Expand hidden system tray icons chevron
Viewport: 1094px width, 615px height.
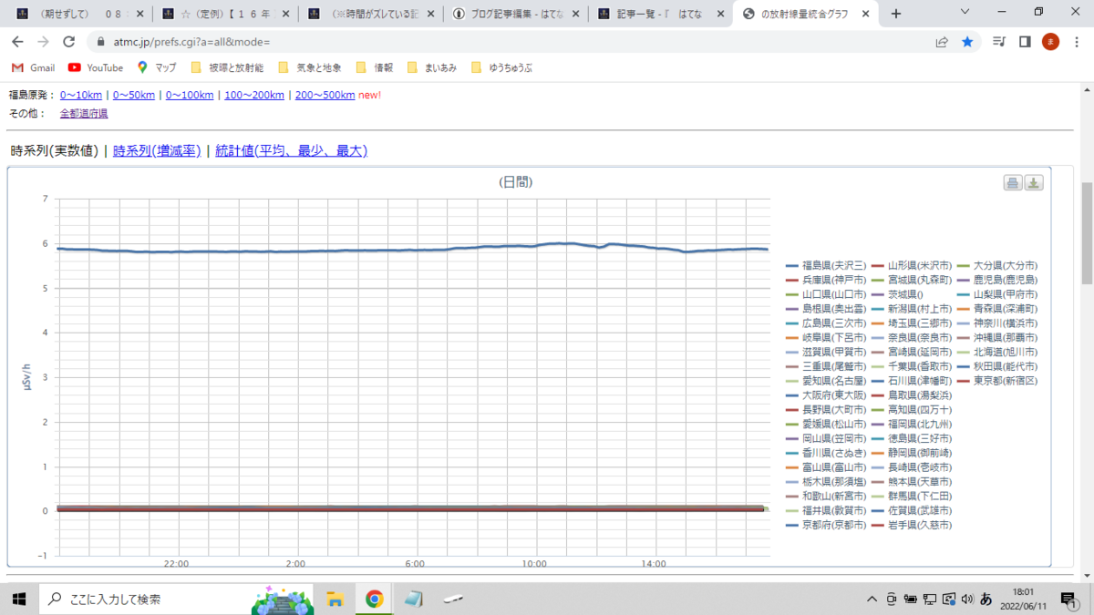click(873, 599)
